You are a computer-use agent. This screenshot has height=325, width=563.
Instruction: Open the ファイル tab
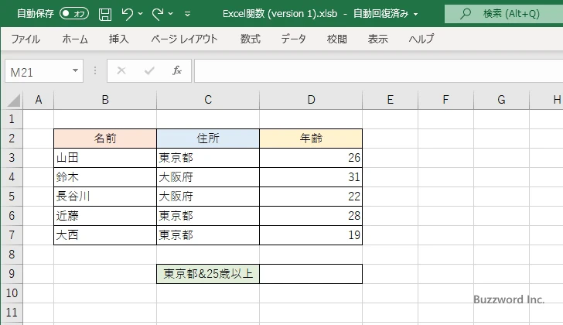pos(26,39)
